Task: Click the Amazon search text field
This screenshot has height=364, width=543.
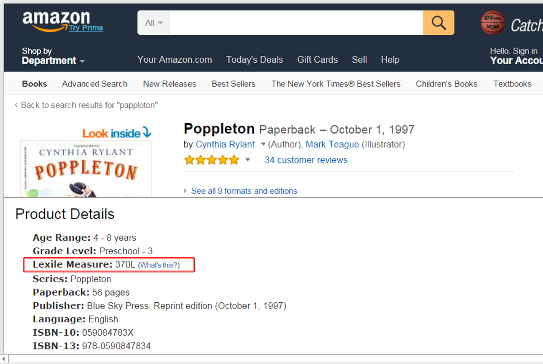Action: pyautogui.click(x=296, y=23)
